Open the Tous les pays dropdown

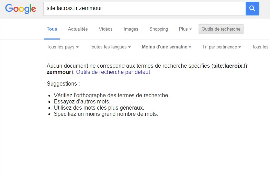63,47
